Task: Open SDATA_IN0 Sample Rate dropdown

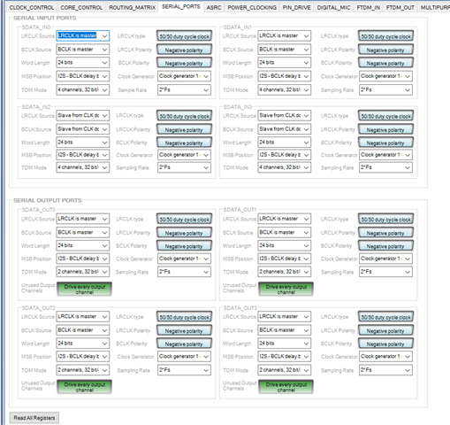Action: (184, 89)
